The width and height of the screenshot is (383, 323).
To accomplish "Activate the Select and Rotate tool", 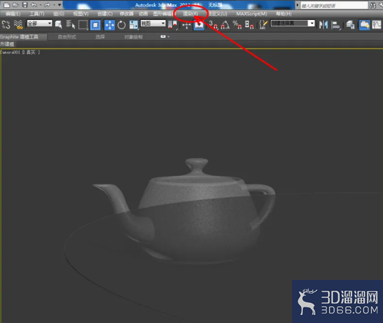I will (122, 25).
